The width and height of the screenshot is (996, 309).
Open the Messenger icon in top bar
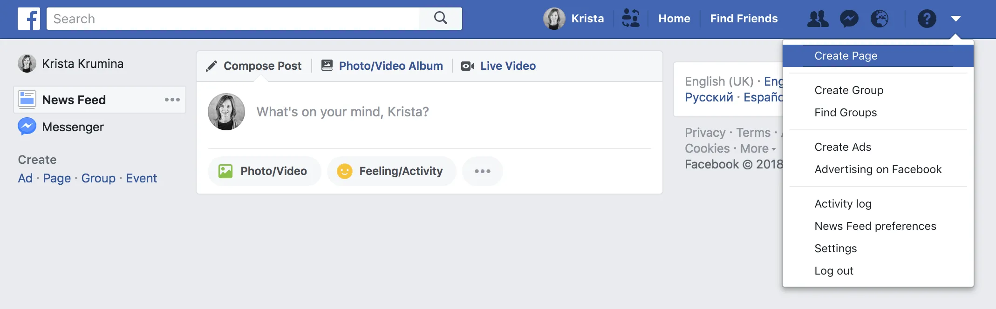[849, 19]
